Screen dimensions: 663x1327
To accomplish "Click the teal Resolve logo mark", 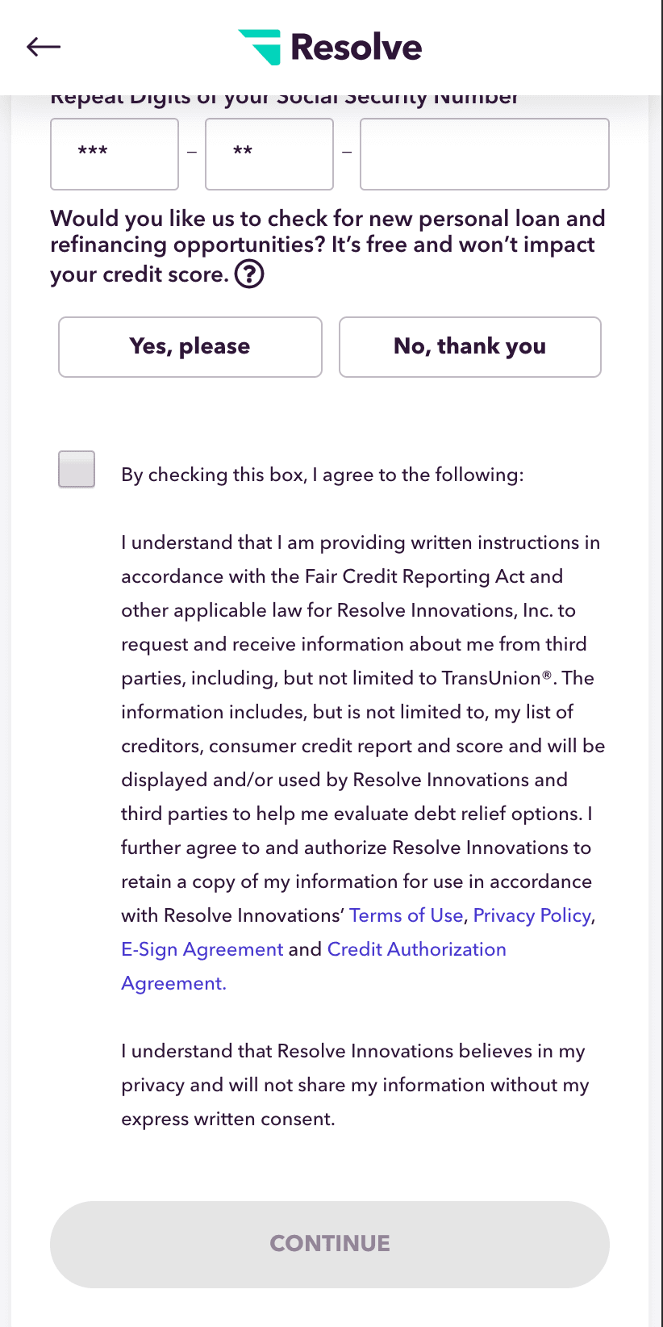I will [x=260, y=47].
